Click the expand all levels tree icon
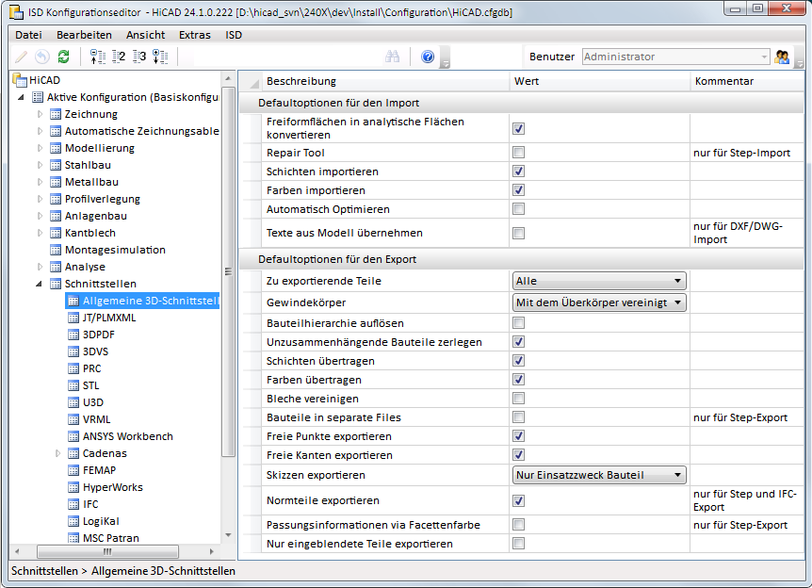 tap(160, 57)
